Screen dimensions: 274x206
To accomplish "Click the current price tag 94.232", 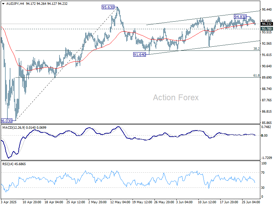I will (267, 24).
